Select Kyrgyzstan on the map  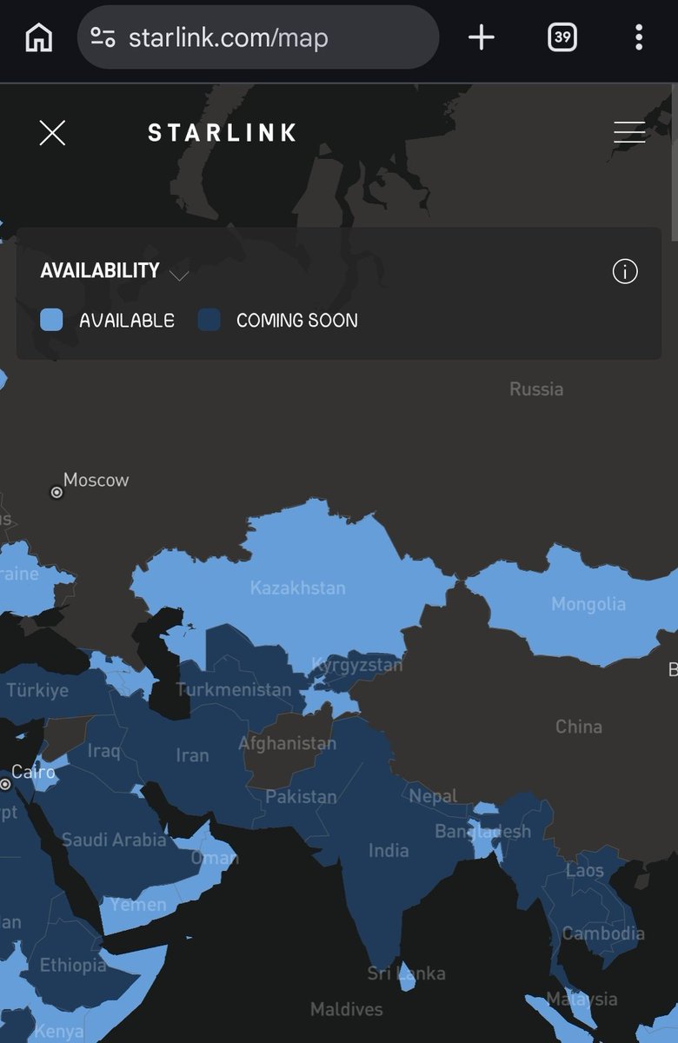(x=357, y=666)
